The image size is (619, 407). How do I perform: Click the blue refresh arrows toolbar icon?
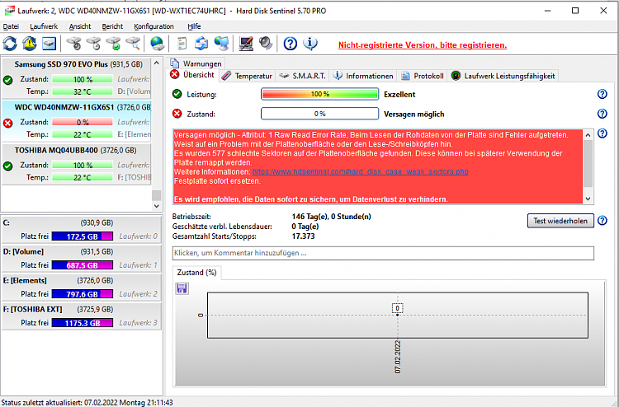click(x=10, y=44)
